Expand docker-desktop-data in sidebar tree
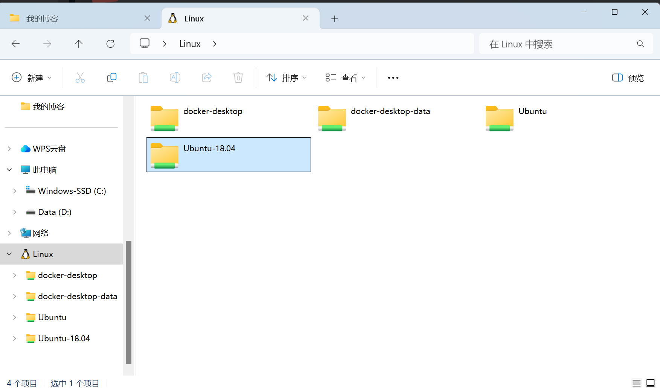 pos(15,297)
